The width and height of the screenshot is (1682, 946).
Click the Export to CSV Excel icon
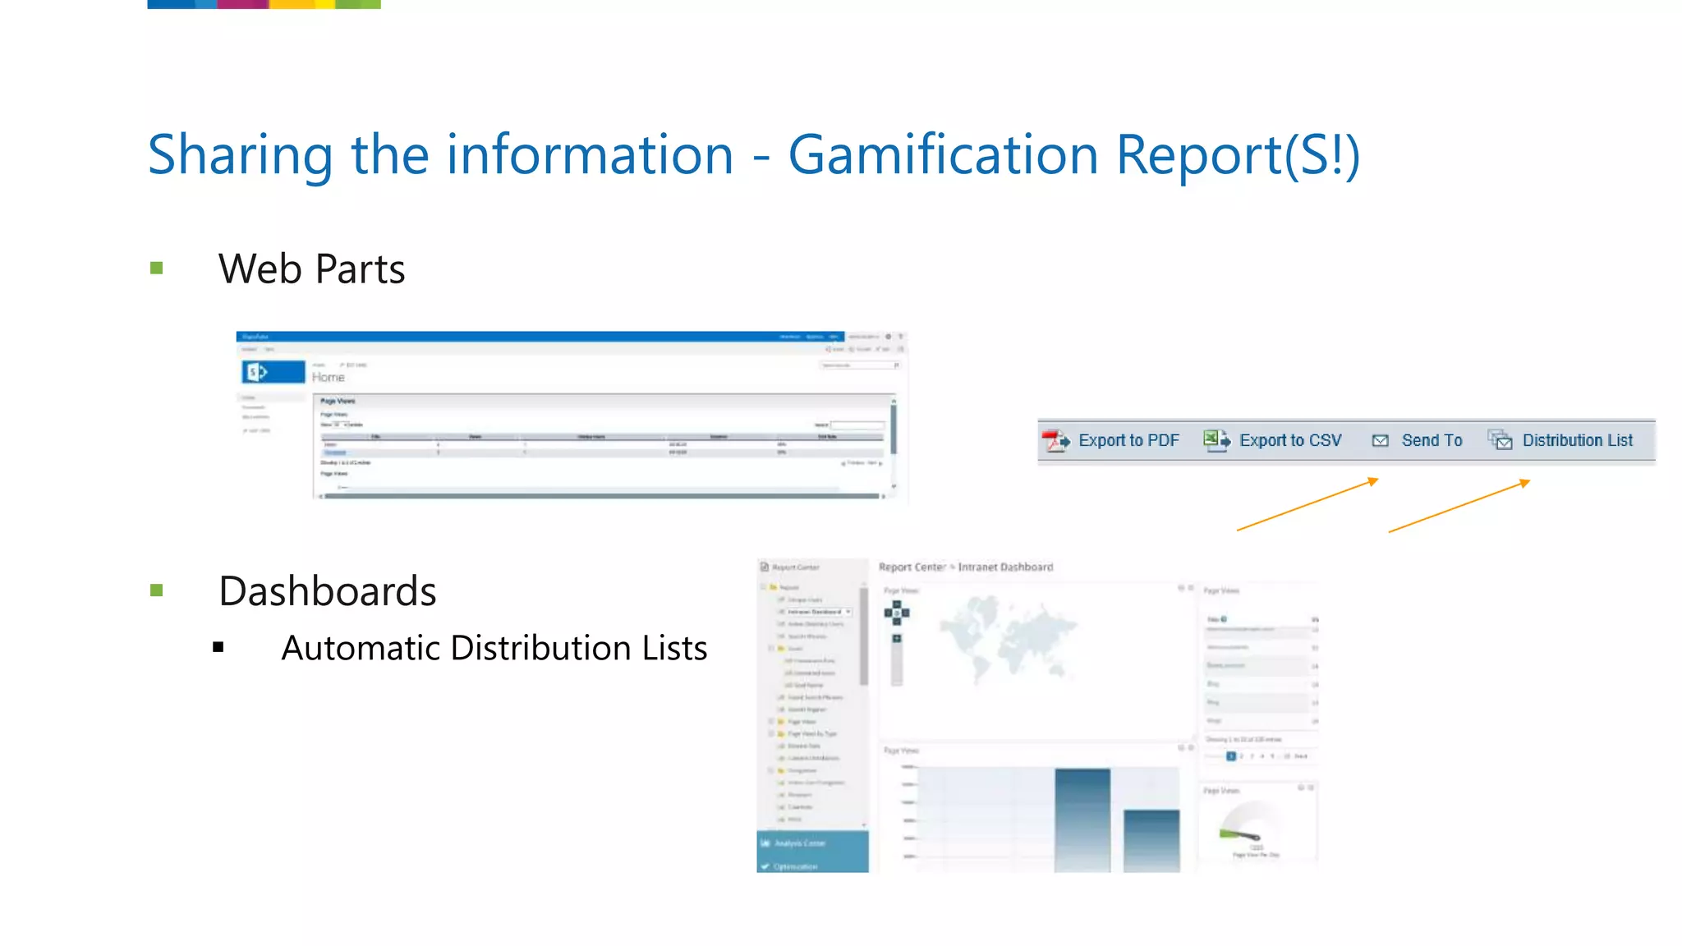(1217, 440)
